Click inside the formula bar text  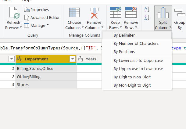[x=51, y=48]
